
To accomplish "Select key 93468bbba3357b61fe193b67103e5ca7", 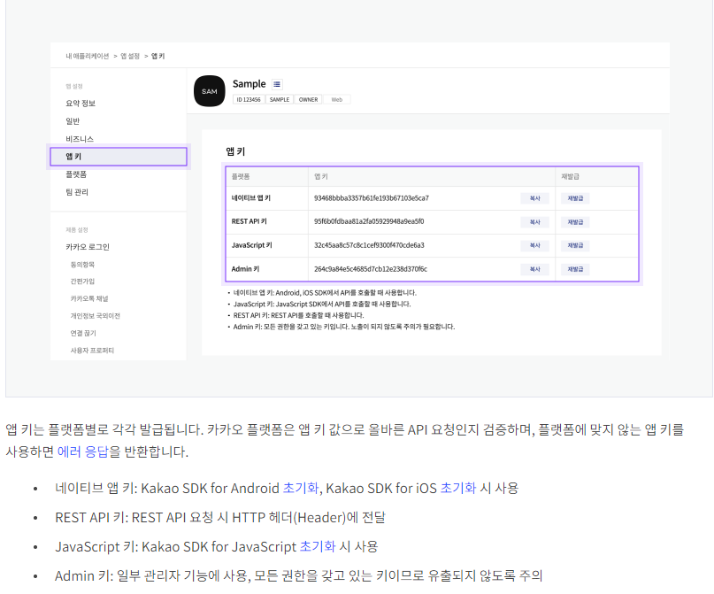I will pyautogui.click(x=372, y=198).
